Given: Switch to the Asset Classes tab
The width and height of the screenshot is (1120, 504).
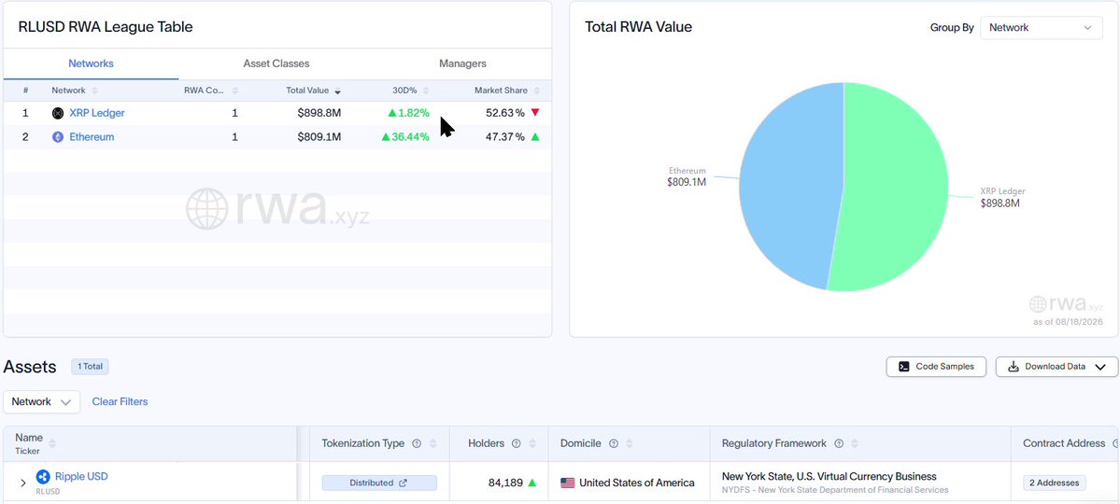Looking at the screenshot, I should pyautogui.click(x=276, y=63).
